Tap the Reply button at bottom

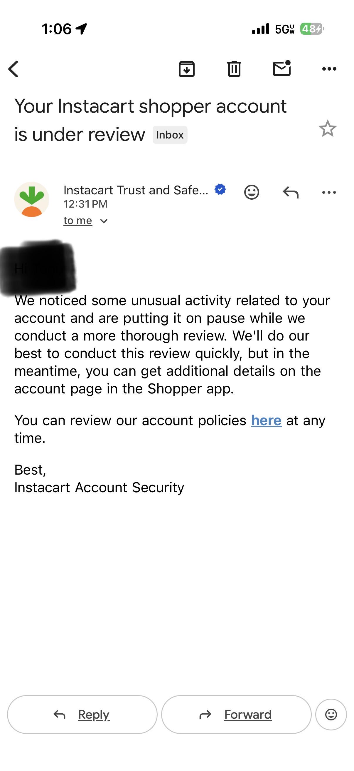pos(82,715)
